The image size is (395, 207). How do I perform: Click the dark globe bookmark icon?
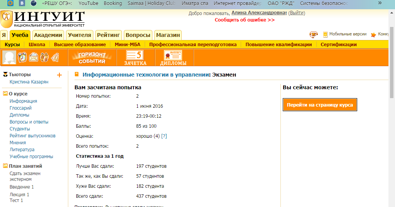click(34, 3)
